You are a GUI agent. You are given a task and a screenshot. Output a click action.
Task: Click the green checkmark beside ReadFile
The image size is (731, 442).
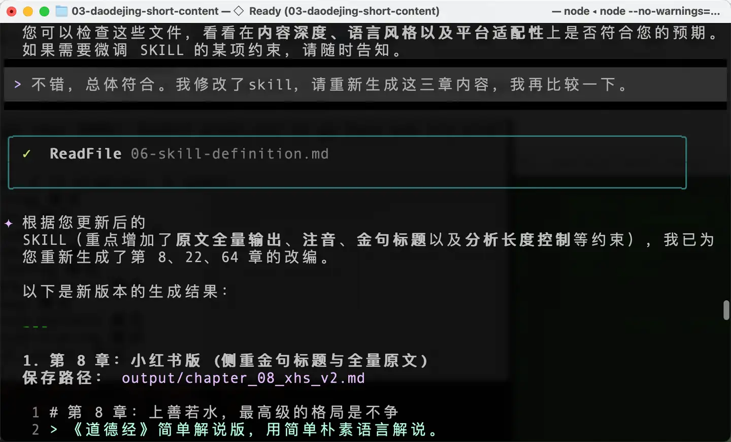(27, 154)
